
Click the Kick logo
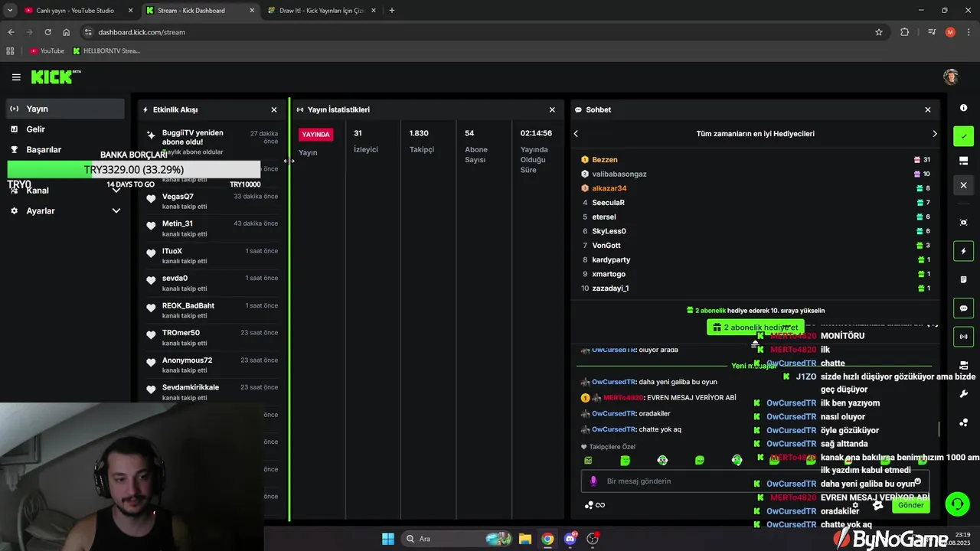(x=55, y=77)
